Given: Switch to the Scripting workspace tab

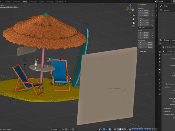Looking at the screenshot, I should [x=42, y=2].
